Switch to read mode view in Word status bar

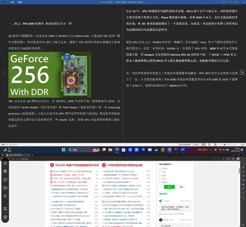[204, 145]
